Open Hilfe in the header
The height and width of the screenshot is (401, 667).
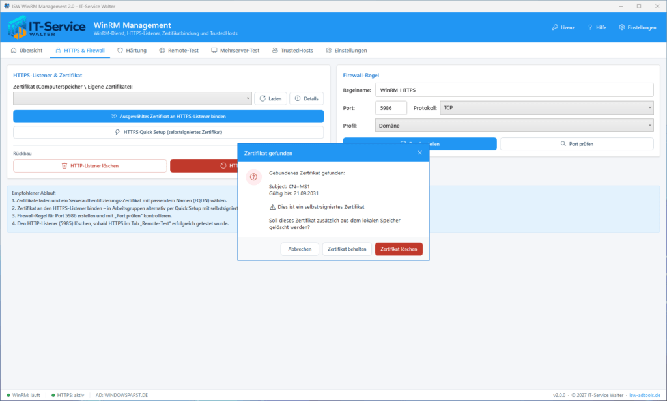(597, 27)
